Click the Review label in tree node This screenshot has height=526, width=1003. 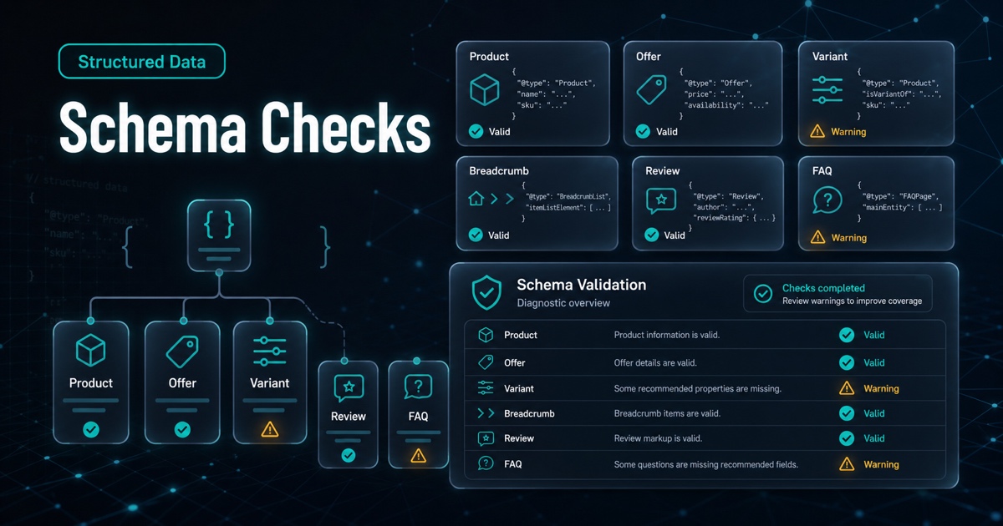349,416
